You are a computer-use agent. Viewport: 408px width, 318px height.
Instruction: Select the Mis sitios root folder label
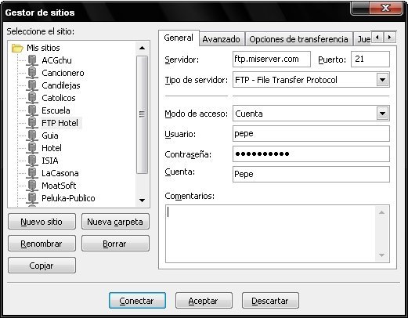43,48
